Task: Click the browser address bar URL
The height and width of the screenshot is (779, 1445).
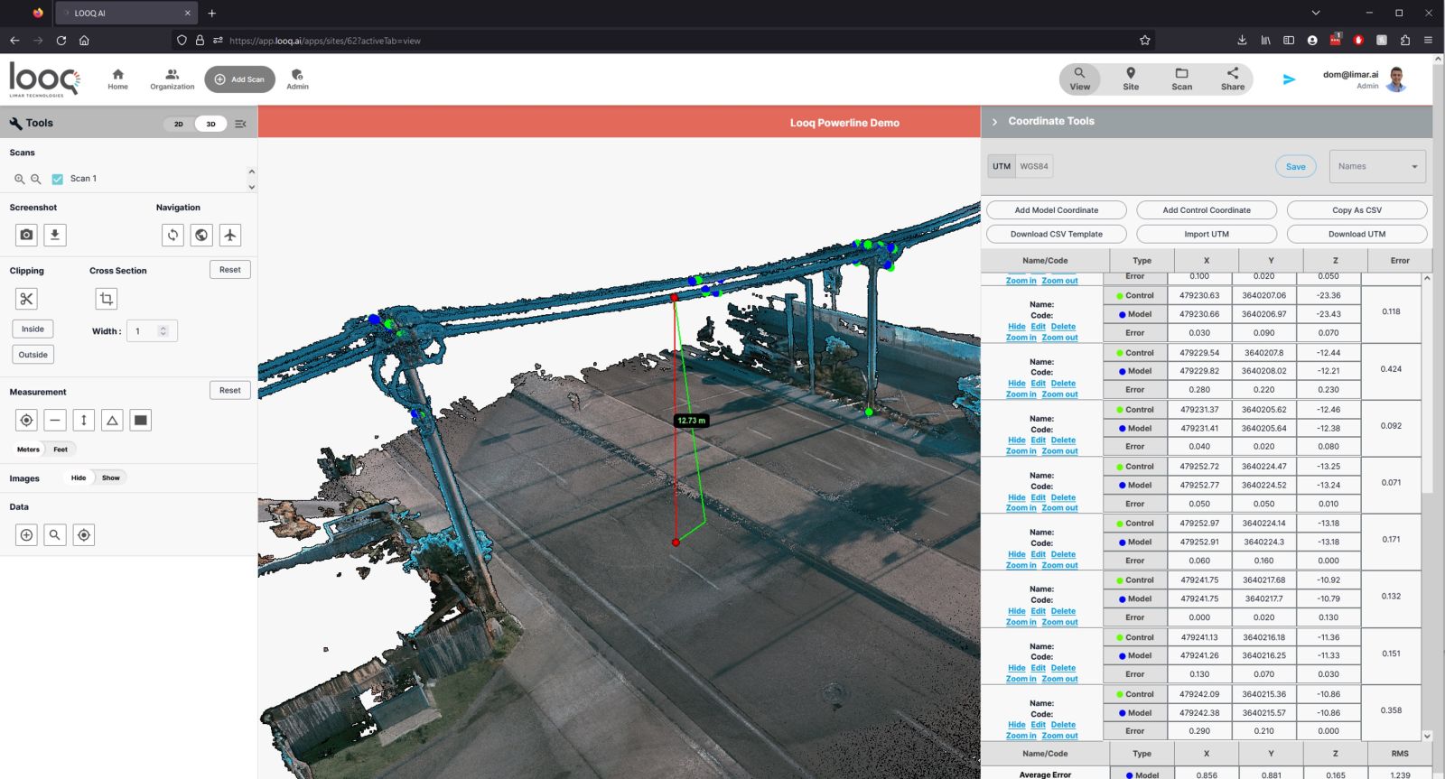Action: [x=325, y=41]
